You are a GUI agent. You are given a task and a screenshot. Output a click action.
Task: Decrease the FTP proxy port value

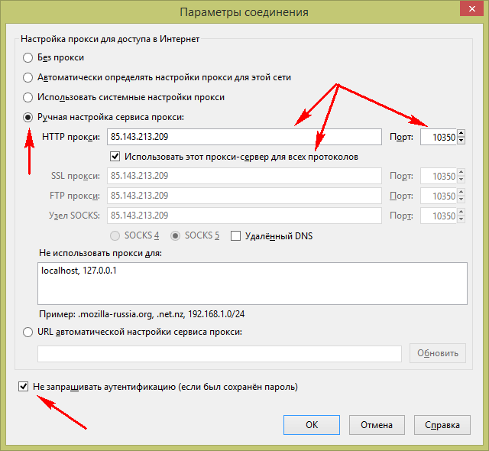[x=461, y=200]
